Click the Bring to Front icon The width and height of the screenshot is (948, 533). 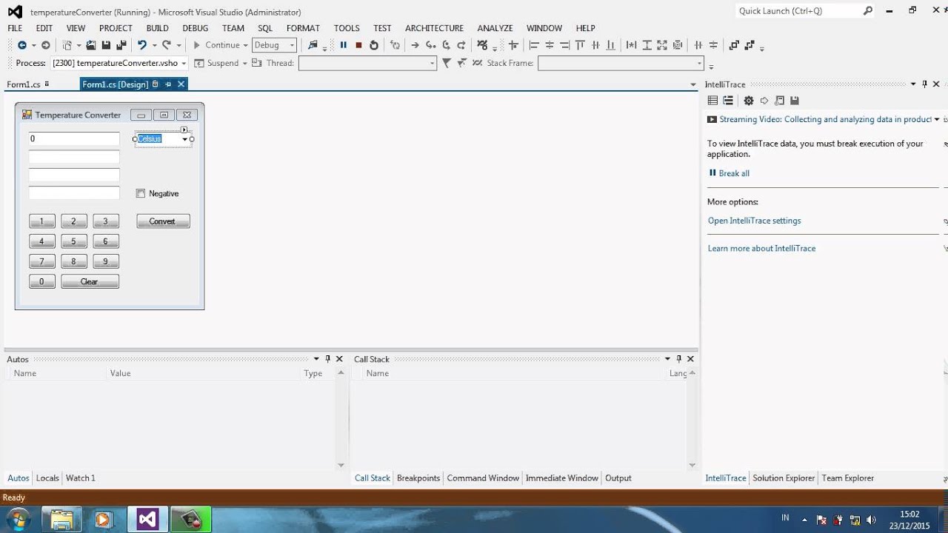pos(734,45)
